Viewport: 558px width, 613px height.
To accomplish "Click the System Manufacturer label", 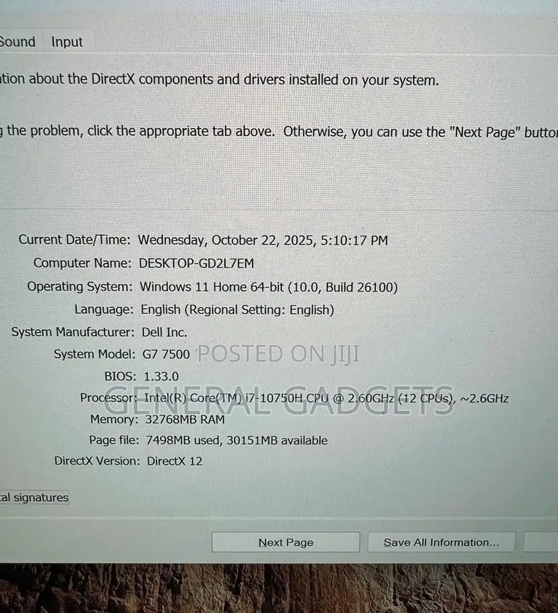I will [x=73, y=332].
